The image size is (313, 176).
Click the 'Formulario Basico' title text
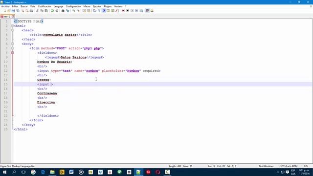(60, 35)
